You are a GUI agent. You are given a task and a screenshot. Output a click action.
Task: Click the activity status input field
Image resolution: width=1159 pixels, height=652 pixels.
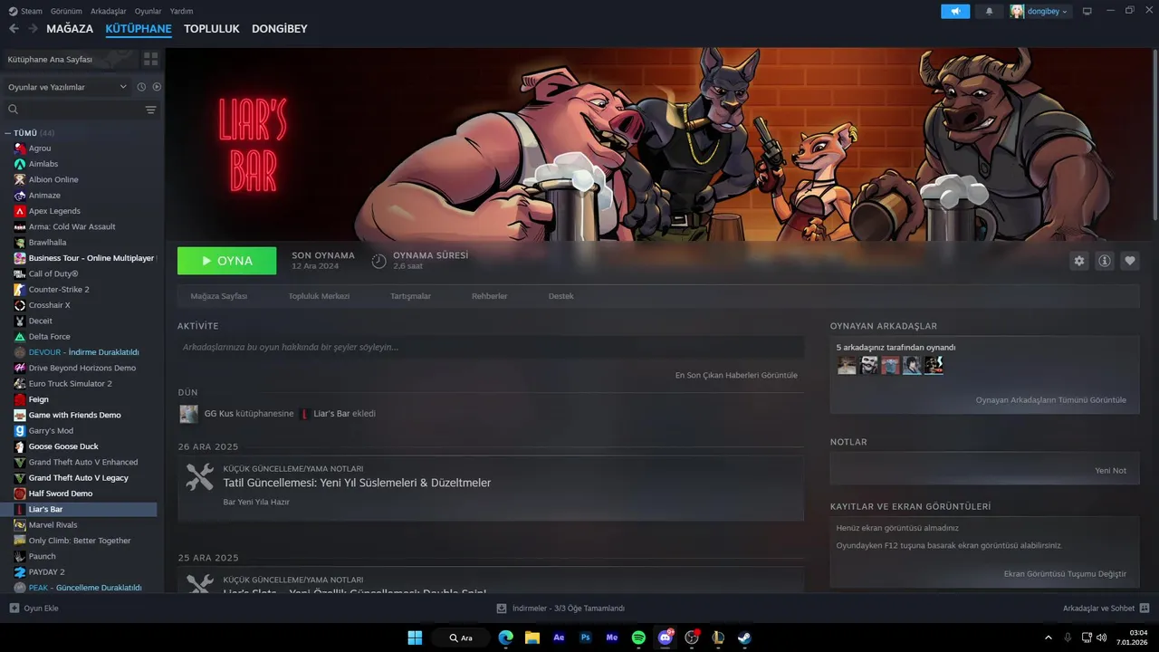(491, 347)
